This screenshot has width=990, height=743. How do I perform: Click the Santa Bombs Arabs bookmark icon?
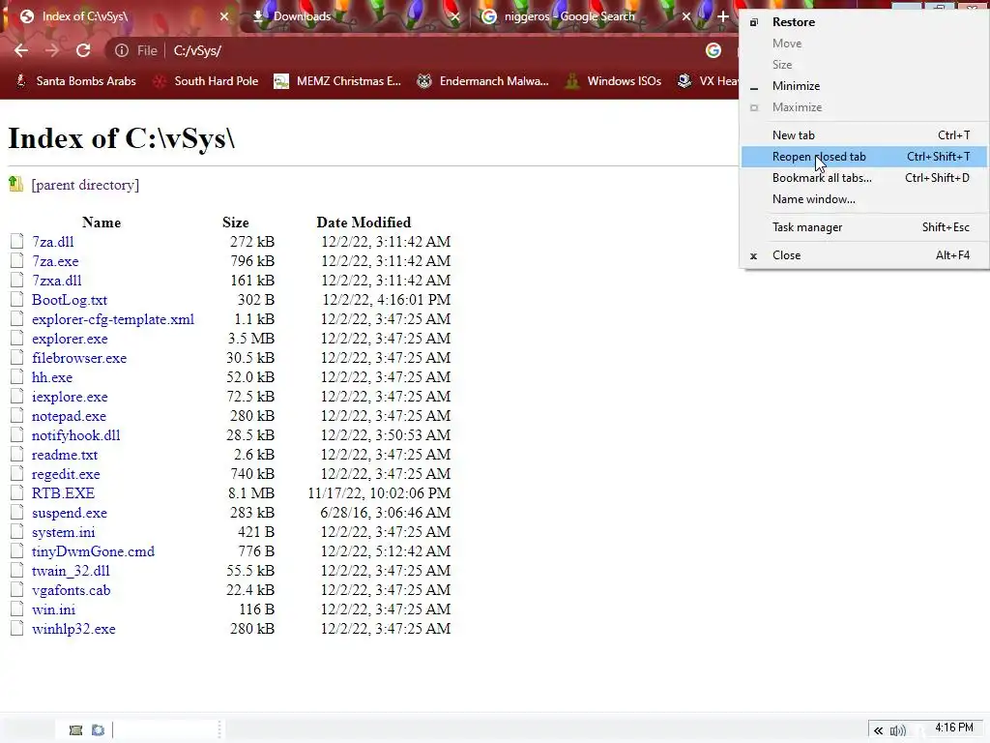pyautogui.click(x=21, y=81)
